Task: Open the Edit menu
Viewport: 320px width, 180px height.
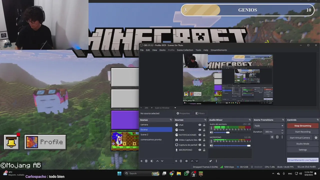Action: click(148, 50)
